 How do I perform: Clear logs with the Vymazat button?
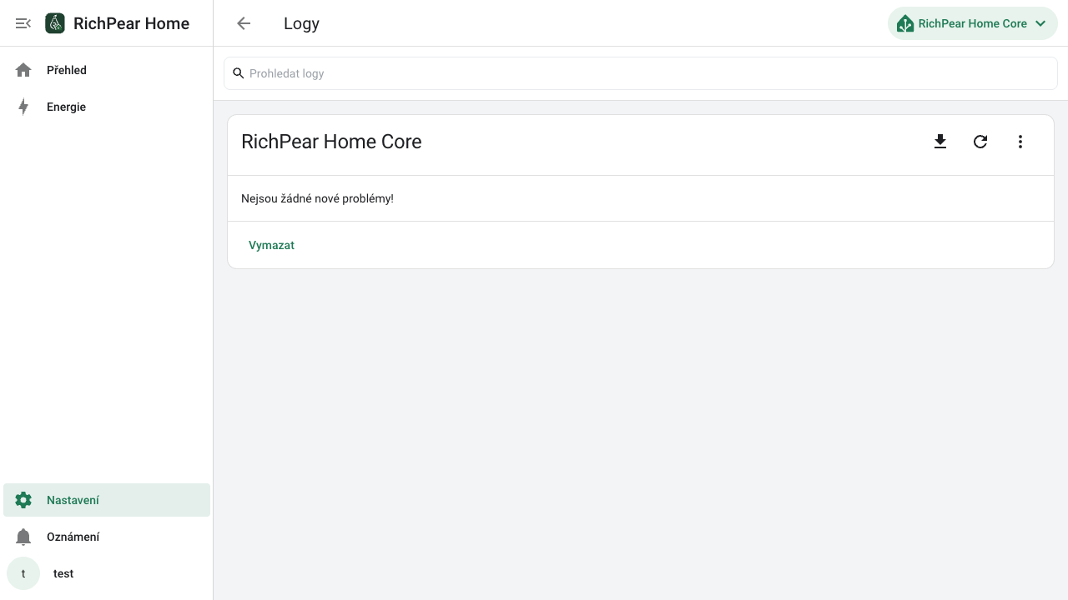tap(271, 245)
